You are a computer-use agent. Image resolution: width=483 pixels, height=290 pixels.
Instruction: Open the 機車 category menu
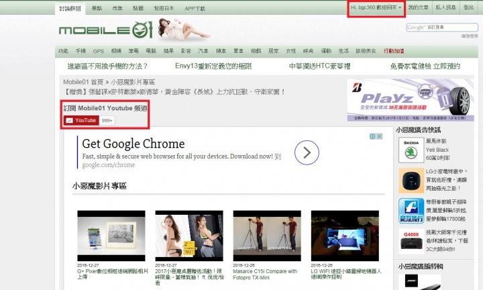pos(221,51)
